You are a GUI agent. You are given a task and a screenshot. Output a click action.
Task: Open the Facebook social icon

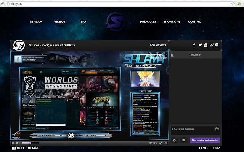194,45
